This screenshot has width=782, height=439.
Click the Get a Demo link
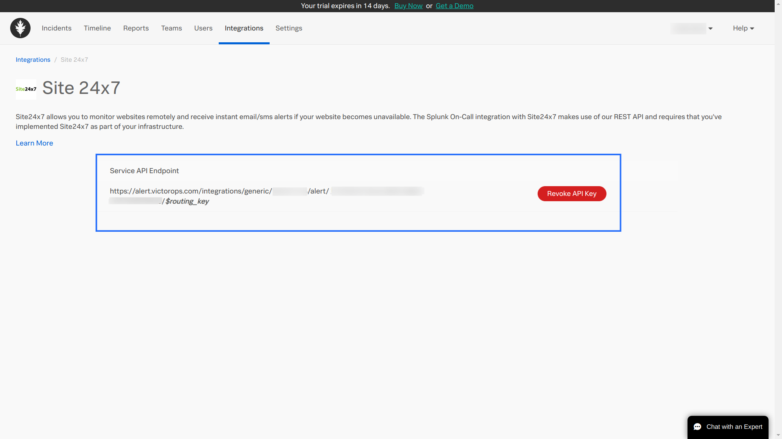(x=455, y=6)
